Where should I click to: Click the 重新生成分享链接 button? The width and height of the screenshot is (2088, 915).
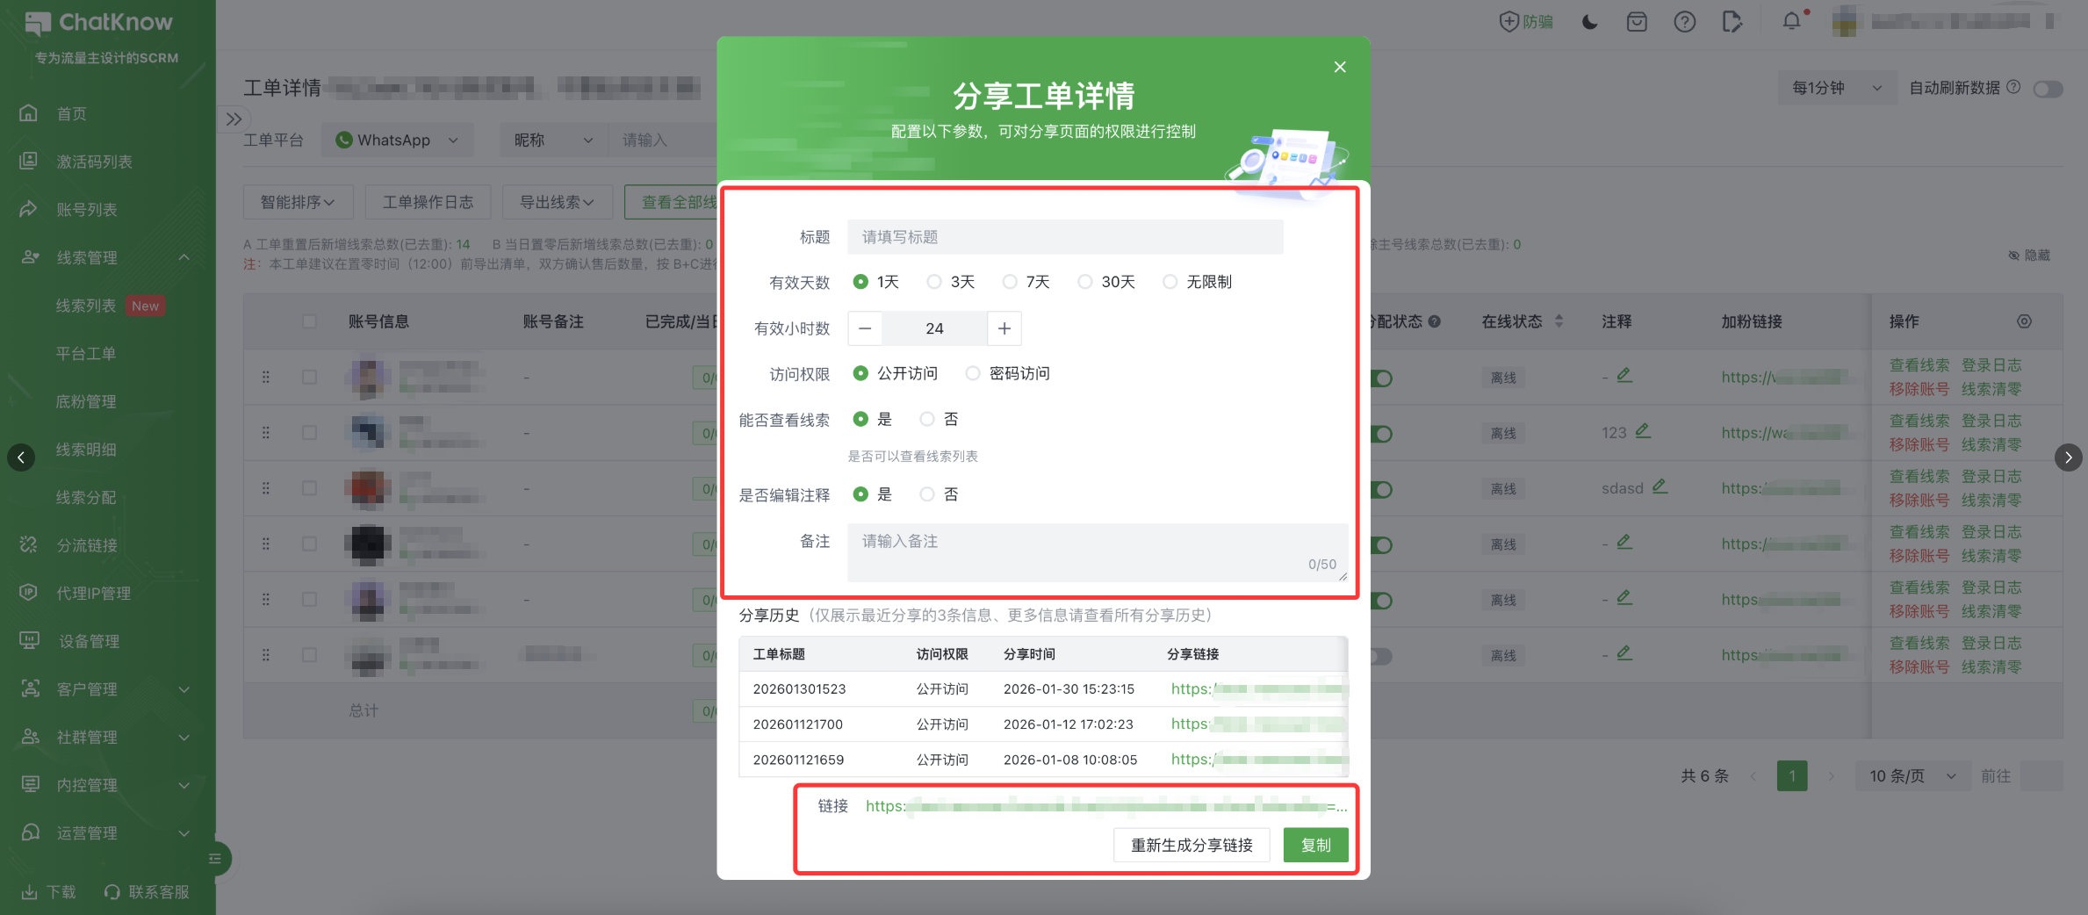click(x=1191, y=845)
